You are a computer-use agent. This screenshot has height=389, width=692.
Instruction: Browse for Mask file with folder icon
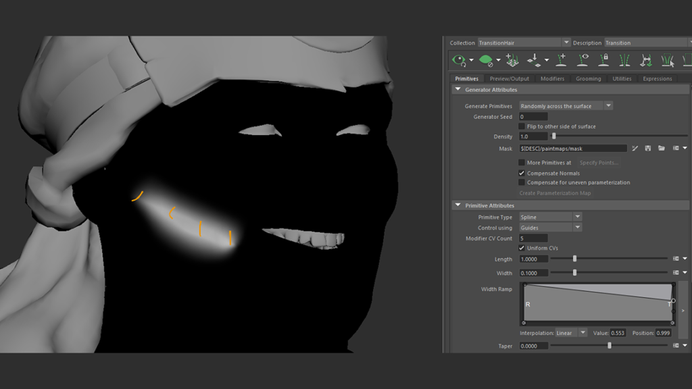(662, 149)
